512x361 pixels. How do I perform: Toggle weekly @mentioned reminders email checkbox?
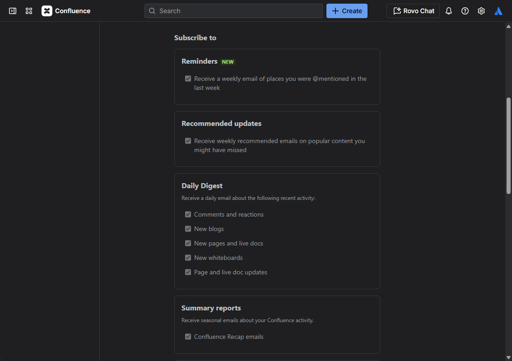click(x=188, y=78)
